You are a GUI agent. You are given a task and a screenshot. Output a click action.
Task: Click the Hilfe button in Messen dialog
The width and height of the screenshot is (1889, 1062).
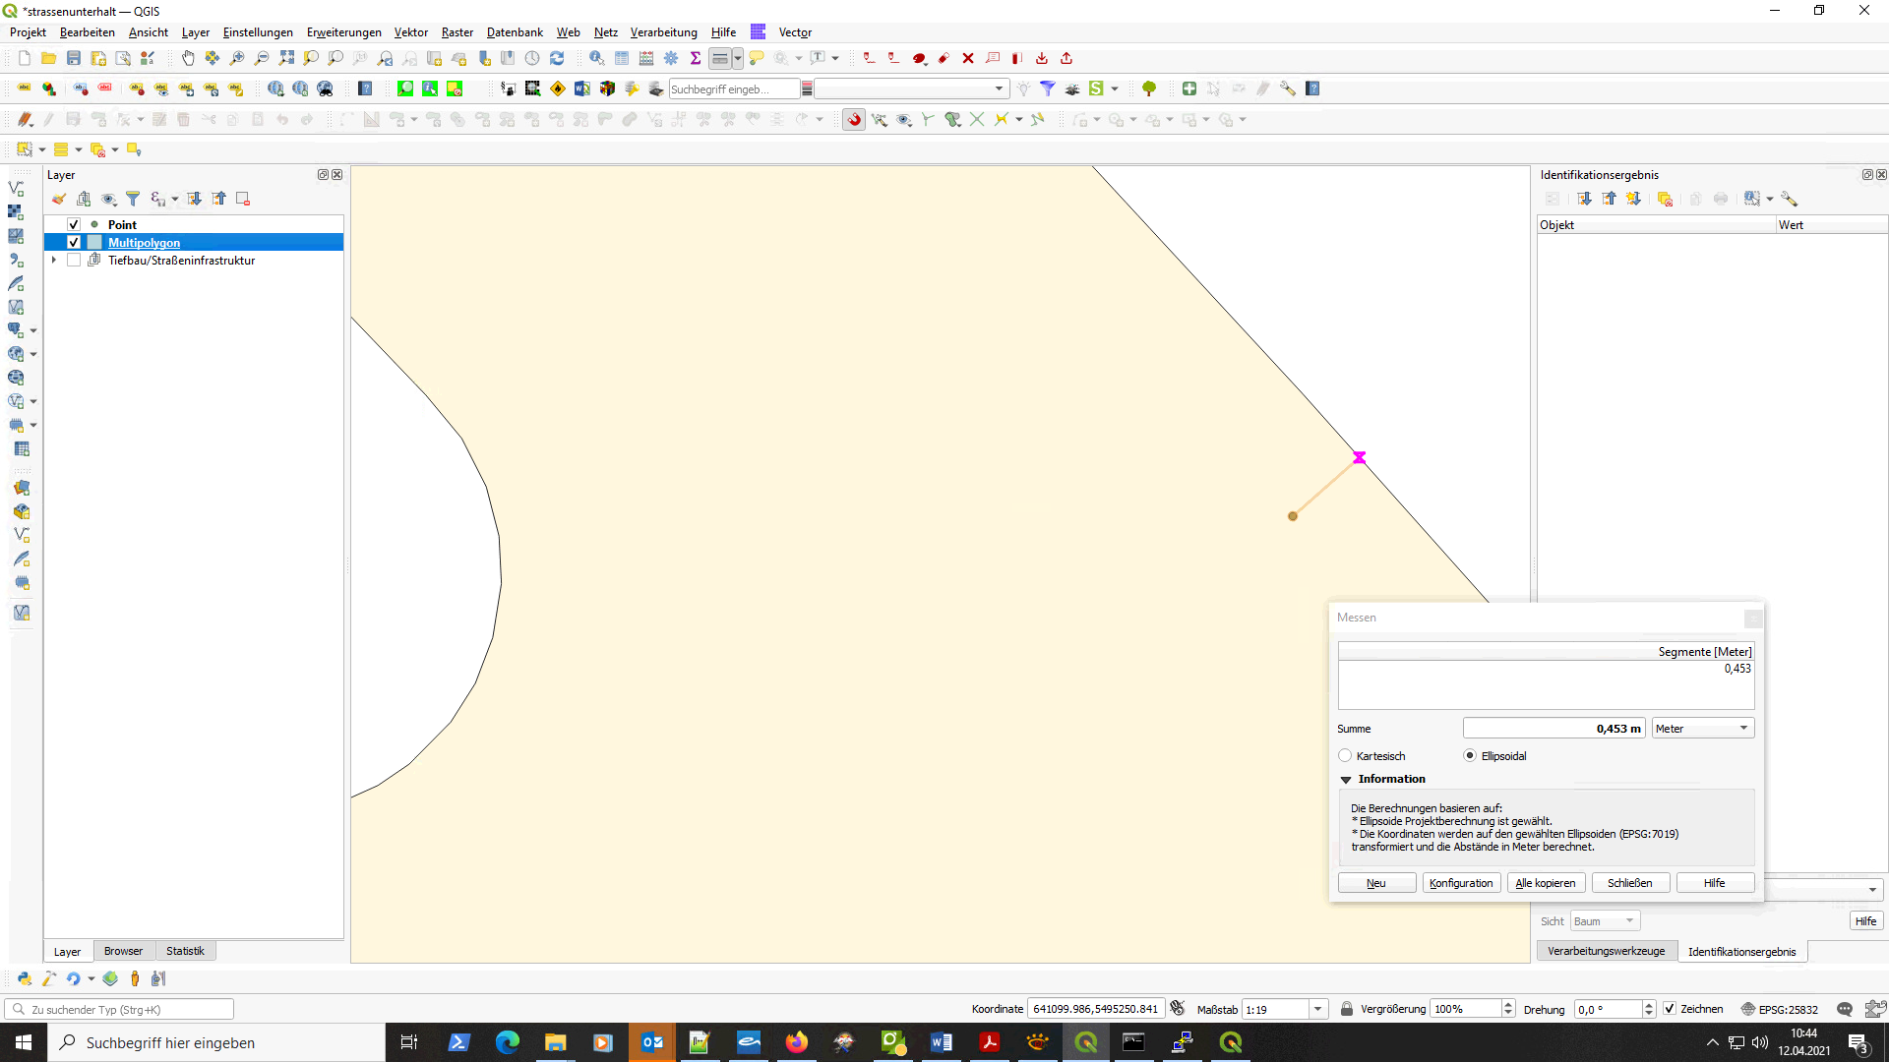1715,883
